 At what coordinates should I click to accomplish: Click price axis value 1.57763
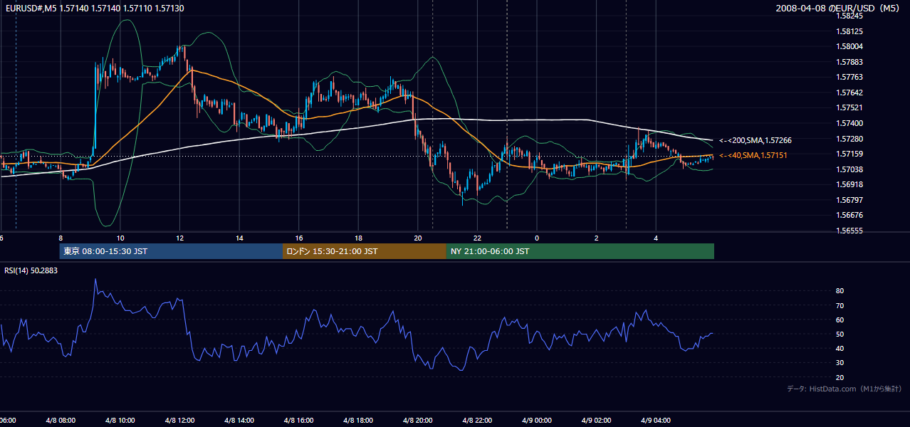(849, 78)
